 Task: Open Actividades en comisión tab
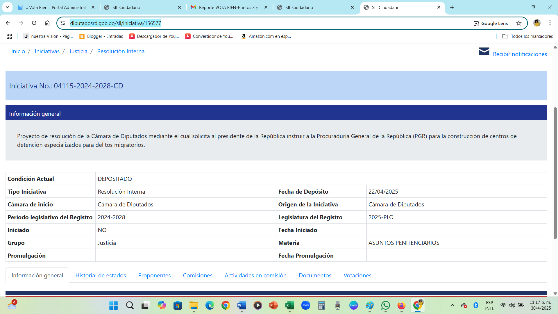(255, 275)
